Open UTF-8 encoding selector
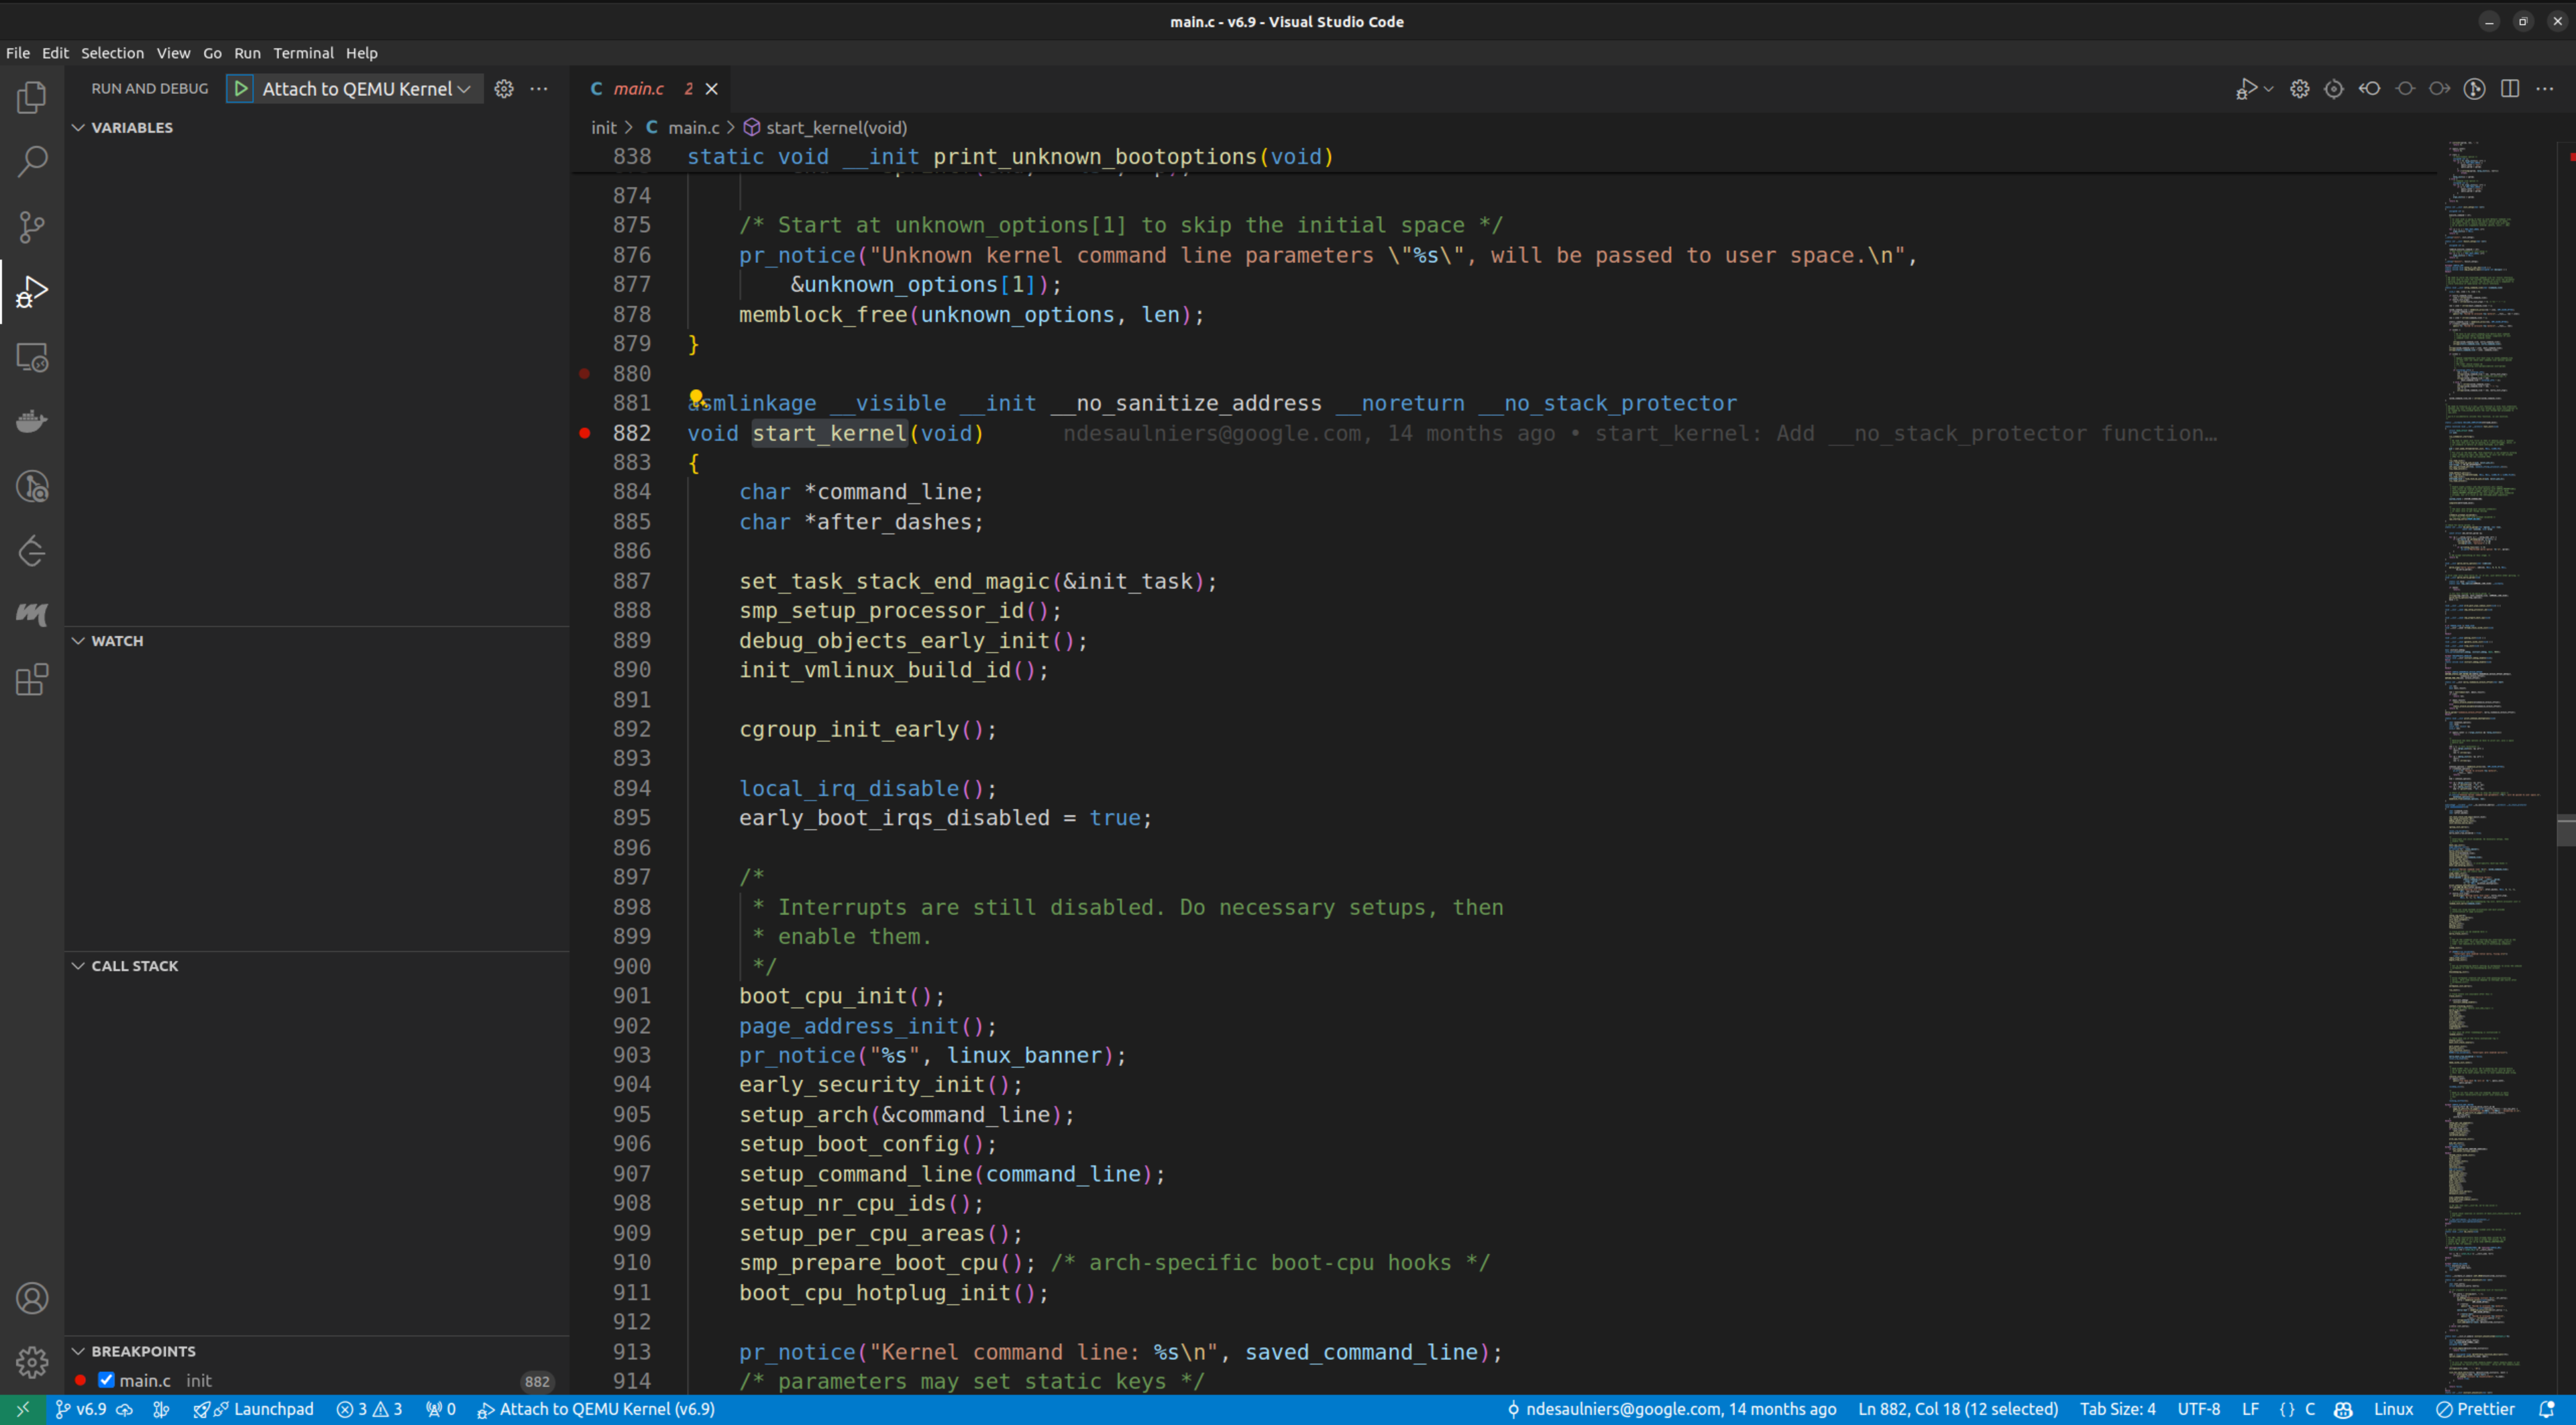Image resolution: width=2576 pixels, height=1425 pixels. [x=2199, y=1409]
